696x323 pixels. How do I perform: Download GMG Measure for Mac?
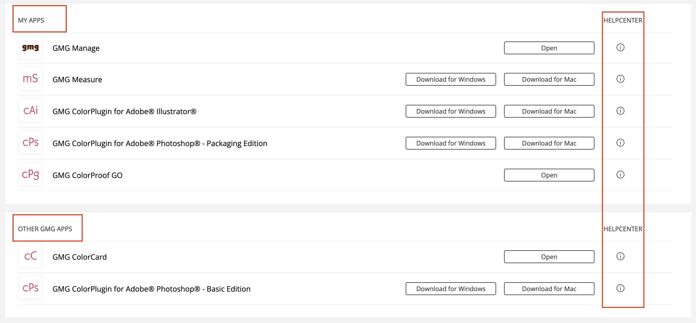point(549,79)
